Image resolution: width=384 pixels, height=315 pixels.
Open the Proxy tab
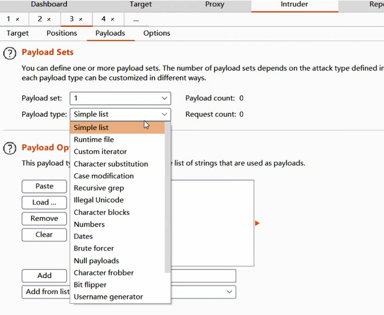[x=215, y=4]
